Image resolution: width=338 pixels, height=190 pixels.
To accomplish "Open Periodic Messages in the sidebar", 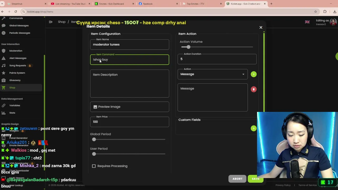I will pos(20,33).
